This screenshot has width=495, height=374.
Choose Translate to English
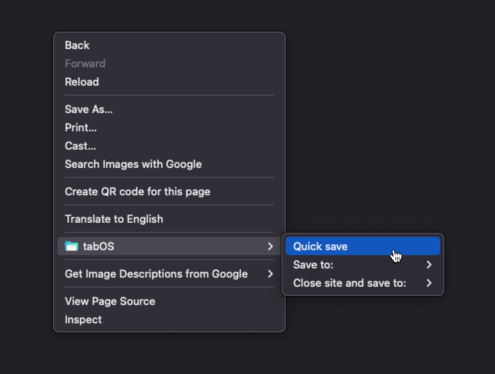[169, 219]
